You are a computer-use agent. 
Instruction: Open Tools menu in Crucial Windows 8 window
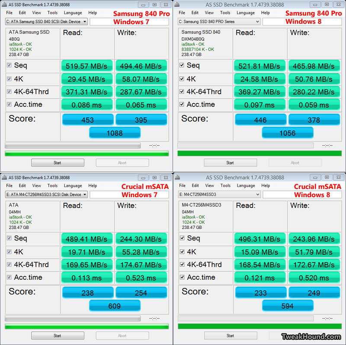tap(225, 186)
